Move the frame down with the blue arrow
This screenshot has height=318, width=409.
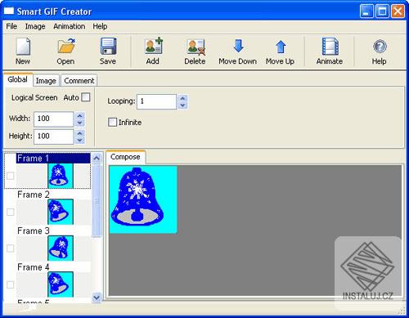[x=239, y=46]
